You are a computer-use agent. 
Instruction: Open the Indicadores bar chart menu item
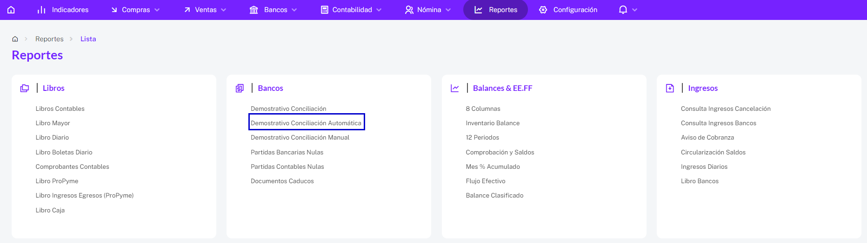63,10
